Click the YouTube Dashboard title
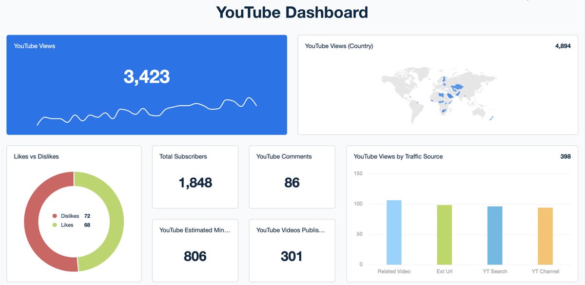The width and height of the screenshot is (585, 285). point(292,12)
